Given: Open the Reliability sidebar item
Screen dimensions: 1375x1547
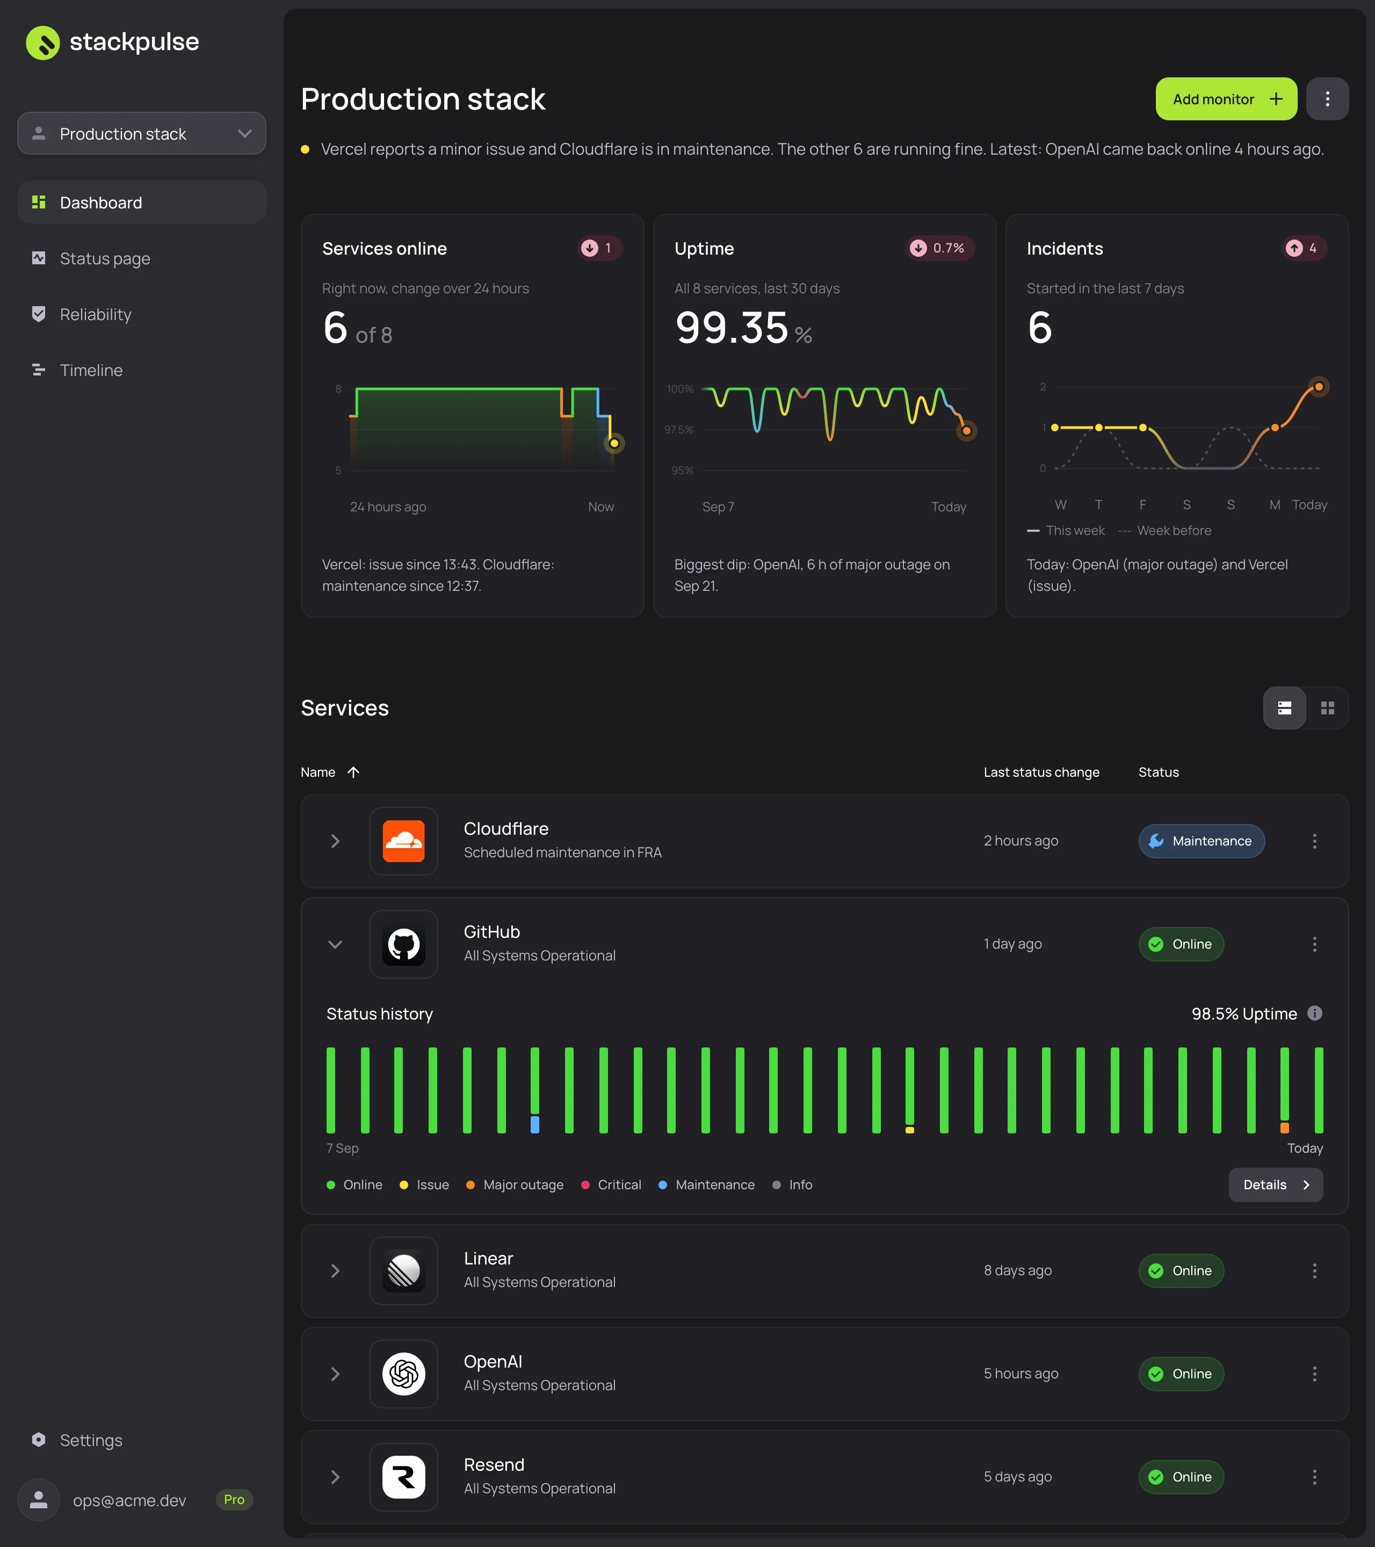Looking at the screenshot, I should coord(141,314).
